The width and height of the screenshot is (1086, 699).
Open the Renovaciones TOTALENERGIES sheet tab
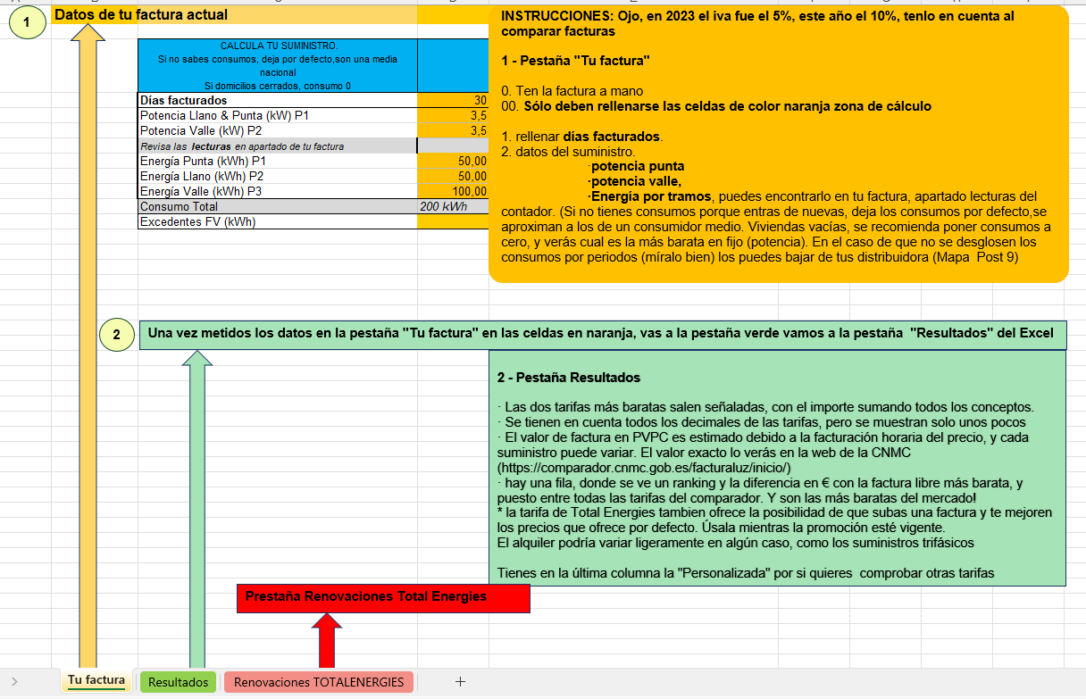point(319,682)
